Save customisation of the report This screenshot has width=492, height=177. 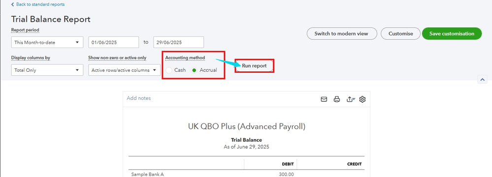point(452,33)
